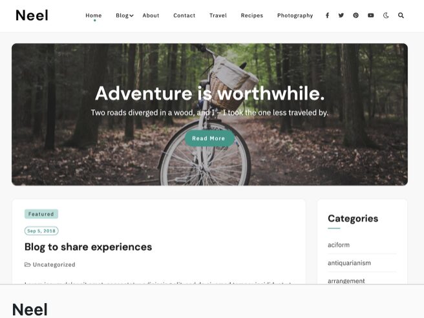Open the Facebook social icon
The width and height of the screenshot is (424, 318).
(327, 16)
